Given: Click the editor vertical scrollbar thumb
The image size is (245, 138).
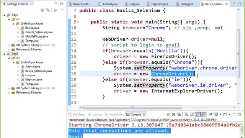Looking at the screenshot, I should [x=238, y=53].
